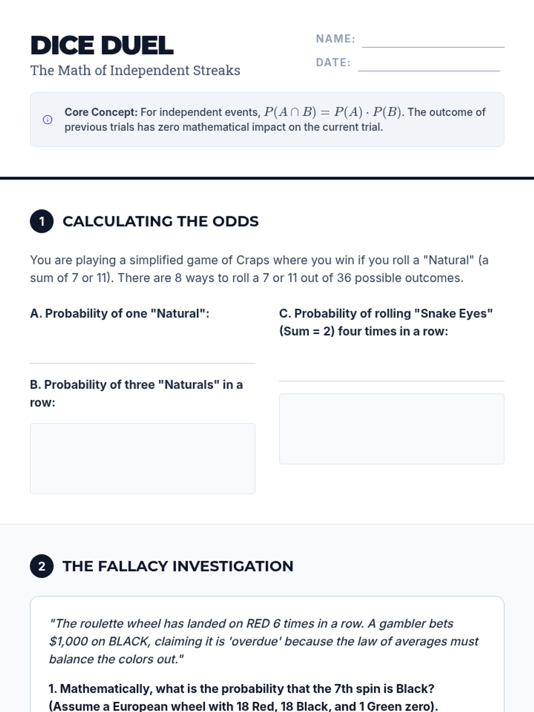Click the work box under question C
This screenshot has height=712, width=534.
(x=392, y=429)
